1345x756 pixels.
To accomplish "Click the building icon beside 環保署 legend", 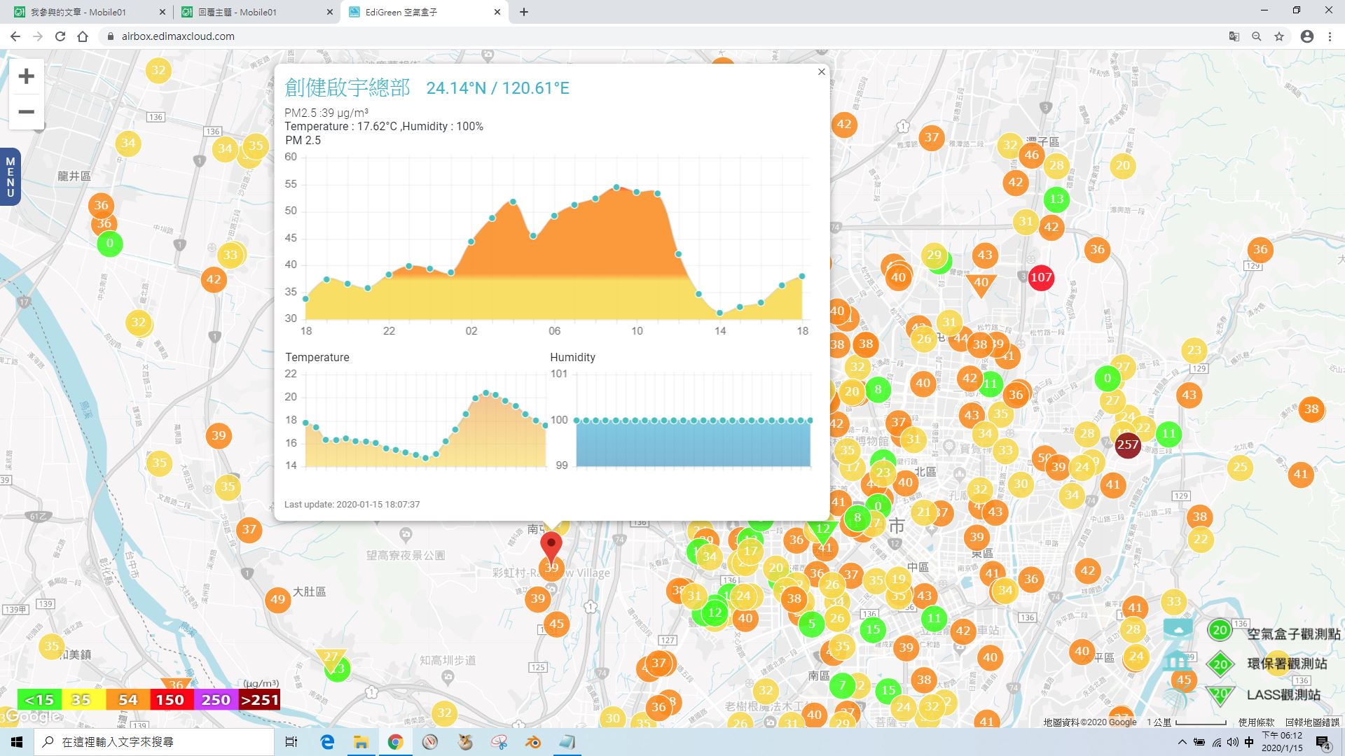I will click(x=1178, y=661).
